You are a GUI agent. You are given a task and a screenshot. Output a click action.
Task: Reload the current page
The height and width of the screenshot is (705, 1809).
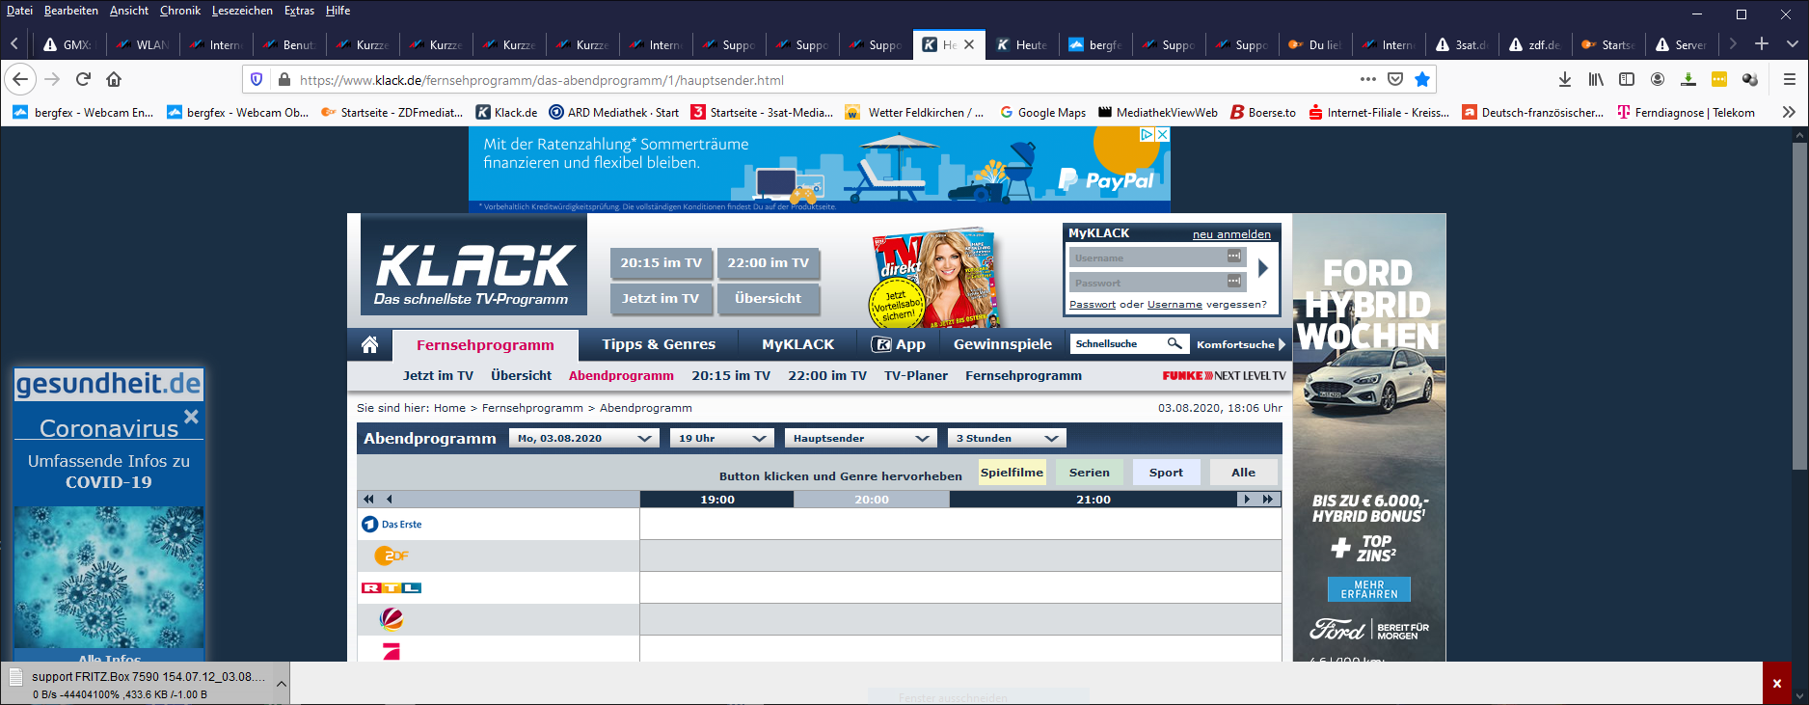(83, 79)
